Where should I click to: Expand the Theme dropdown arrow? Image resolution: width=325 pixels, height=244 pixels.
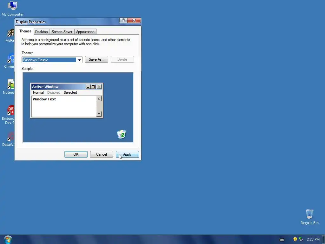click(x=79, y=60)
